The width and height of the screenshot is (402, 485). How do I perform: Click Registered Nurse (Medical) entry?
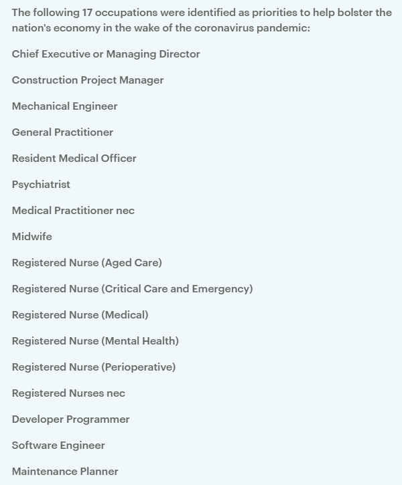pyautogui.click(x=80, y=315)
